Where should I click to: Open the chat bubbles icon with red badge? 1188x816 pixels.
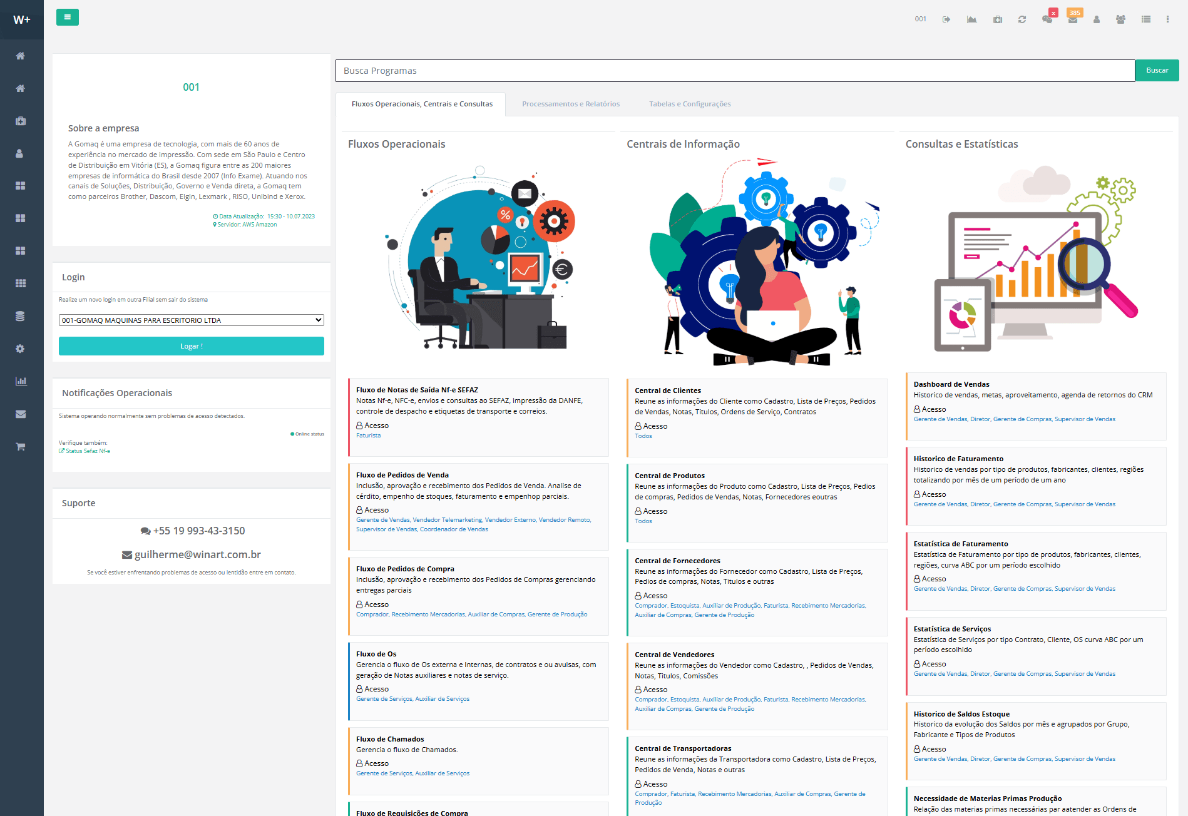(x=1047, y=19)
